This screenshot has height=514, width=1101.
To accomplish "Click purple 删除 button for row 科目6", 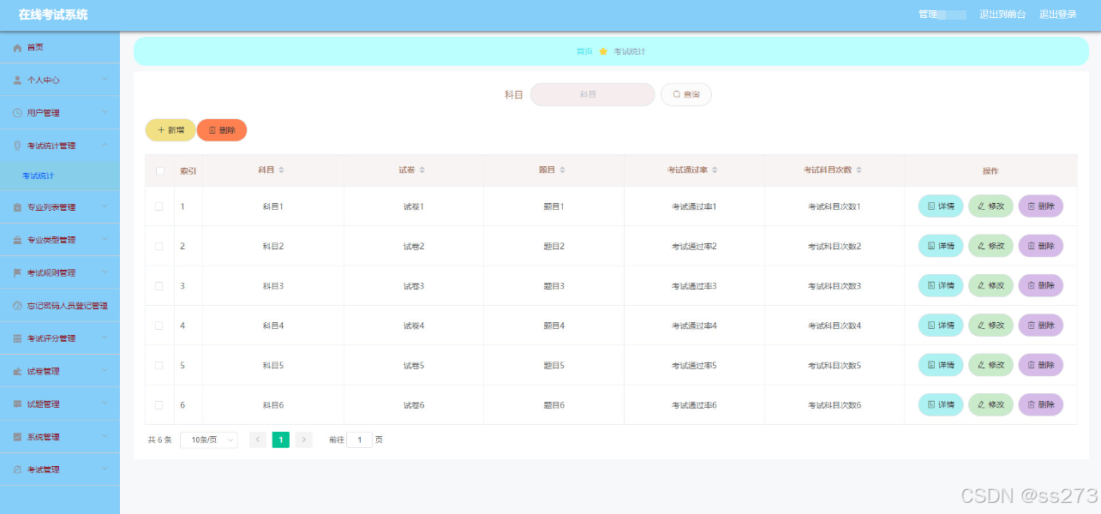I will coord(1040,404).
